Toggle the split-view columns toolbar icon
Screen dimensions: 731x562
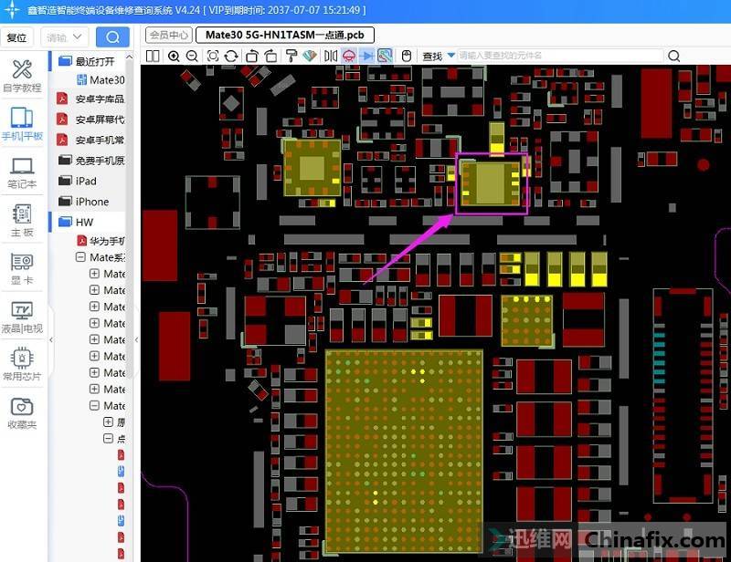tap(153, 56)
